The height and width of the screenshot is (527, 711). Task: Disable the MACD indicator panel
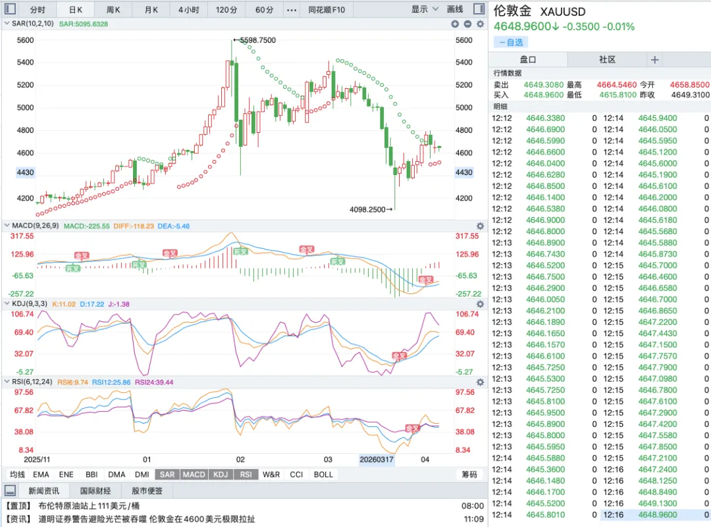pos(194,474)
